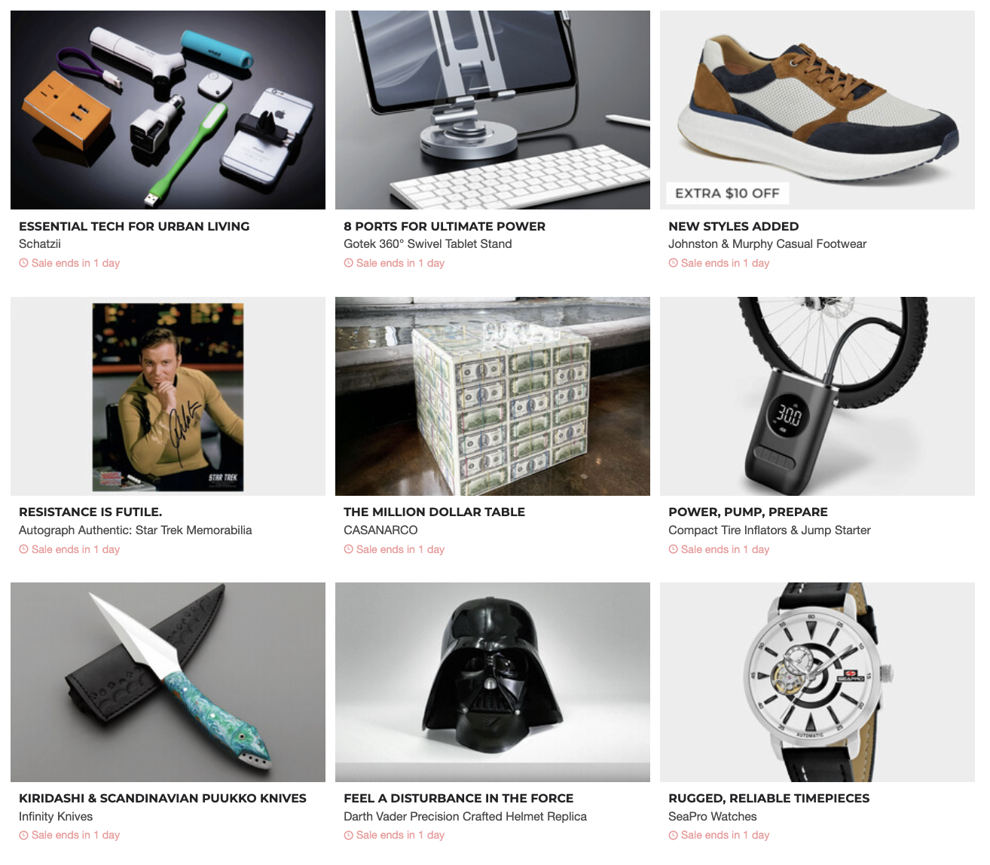Screen dimensions: 990x865
Task: Open the Gotek 360° Swivel Tablet Stand link
Action: (428, 244)
